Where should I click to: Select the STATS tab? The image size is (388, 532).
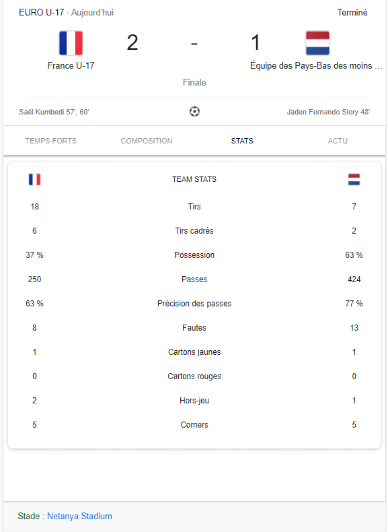click(x=242, y=141)
